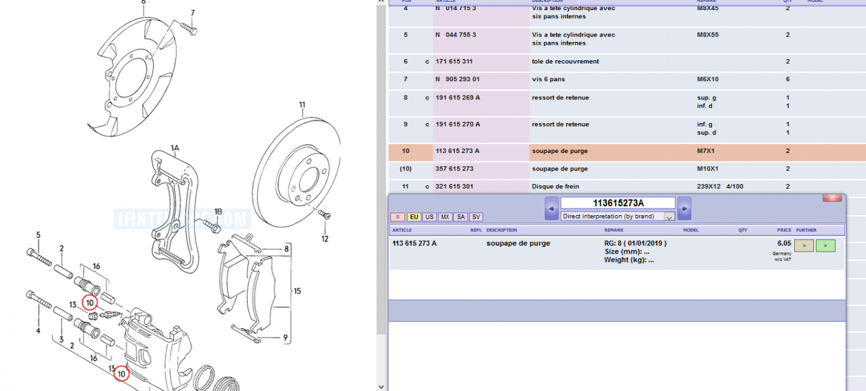This screenshot has width=866, height=391.
Task: Close the part price popup
Action: coord(831,198)
